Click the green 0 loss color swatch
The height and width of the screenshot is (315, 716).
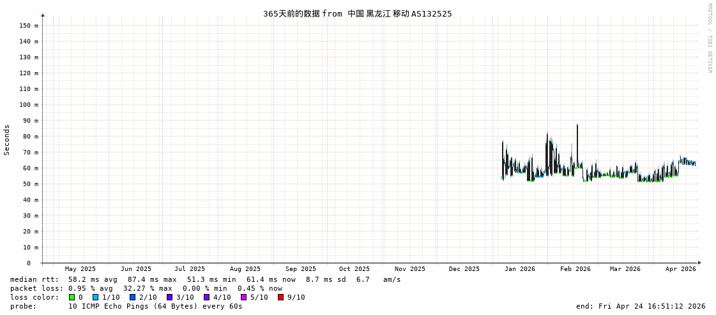coord(72,297)
